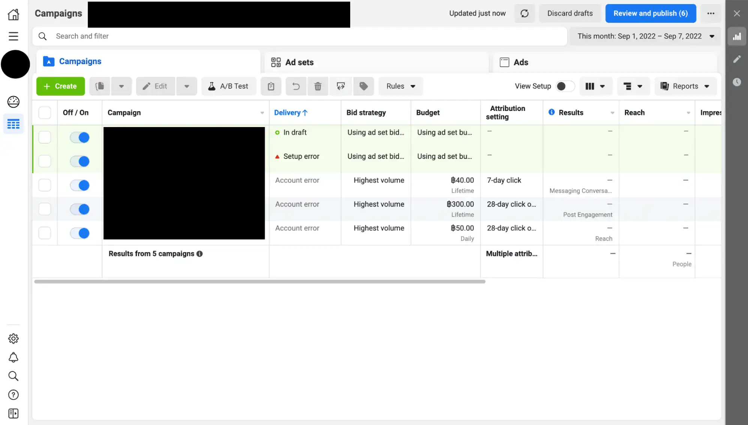The height and width of the screenshot is (425, 748).
Task: Open the charts panel on the right sidebar
Action: point(736,36)
